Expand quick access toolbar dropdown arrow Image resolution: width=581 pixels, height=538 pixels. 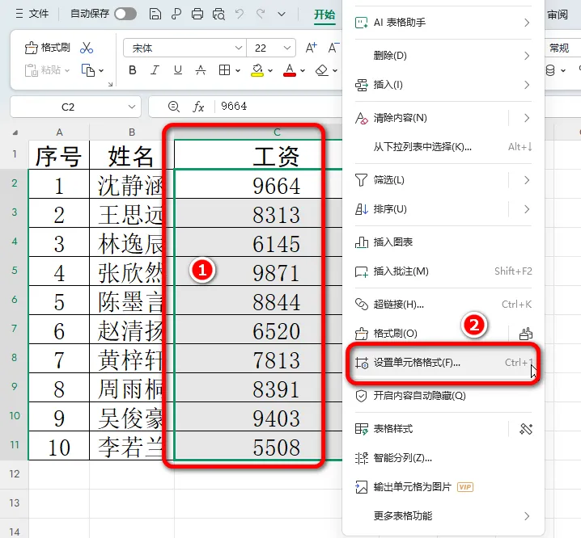[282, 14]
